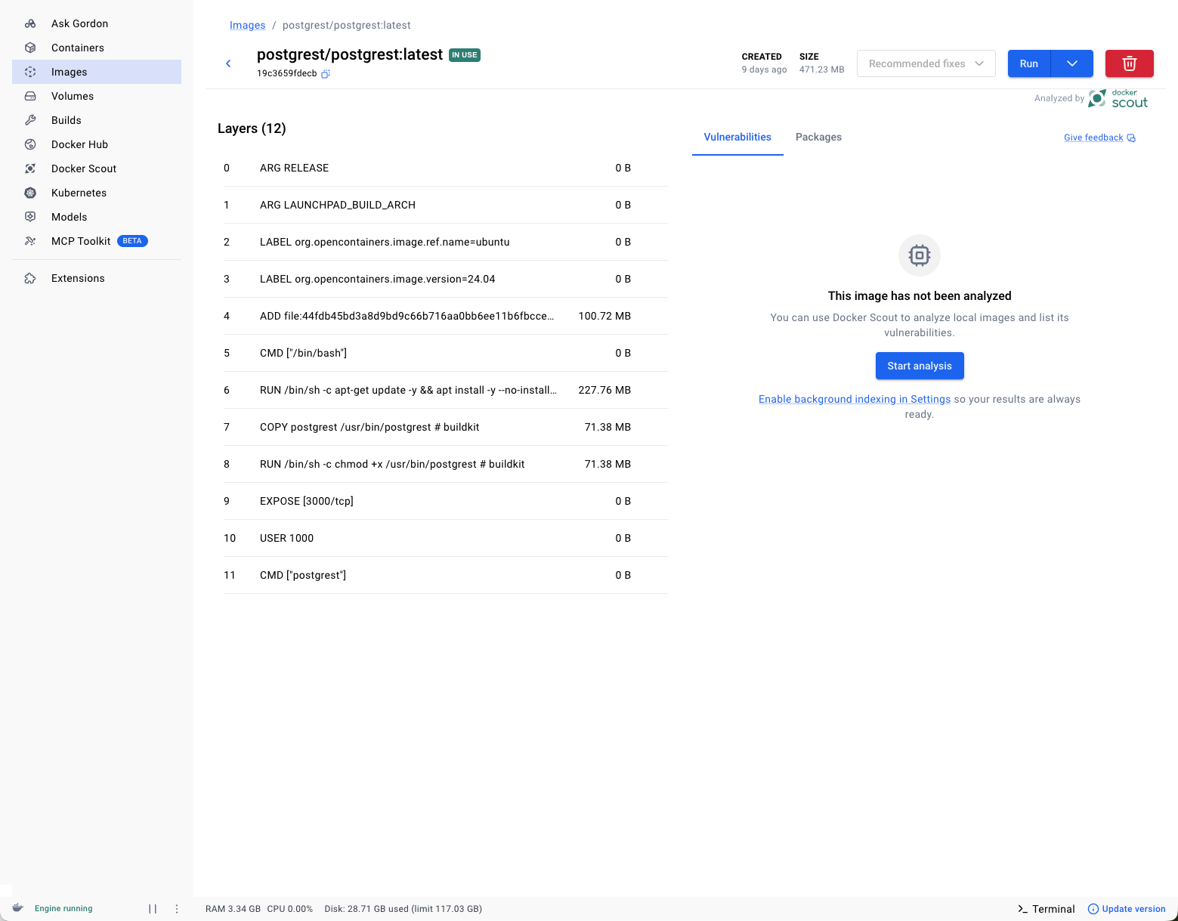1178x921 pixels.
Task: Delete the image with the red trash button
Action: click(x=1129, y=63)
